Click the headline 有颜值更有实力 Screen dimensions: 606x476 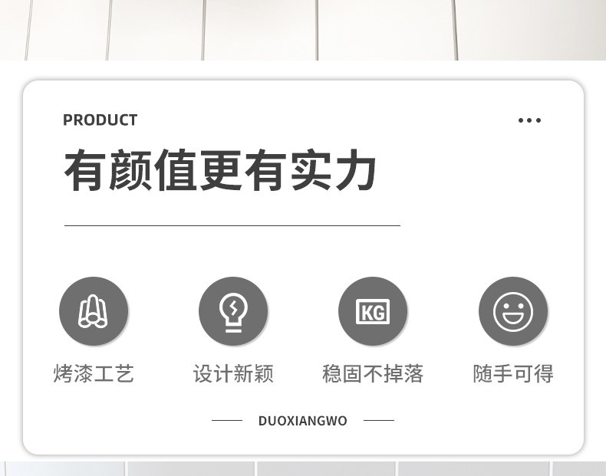pyautogui.click(x=220, y=170)
